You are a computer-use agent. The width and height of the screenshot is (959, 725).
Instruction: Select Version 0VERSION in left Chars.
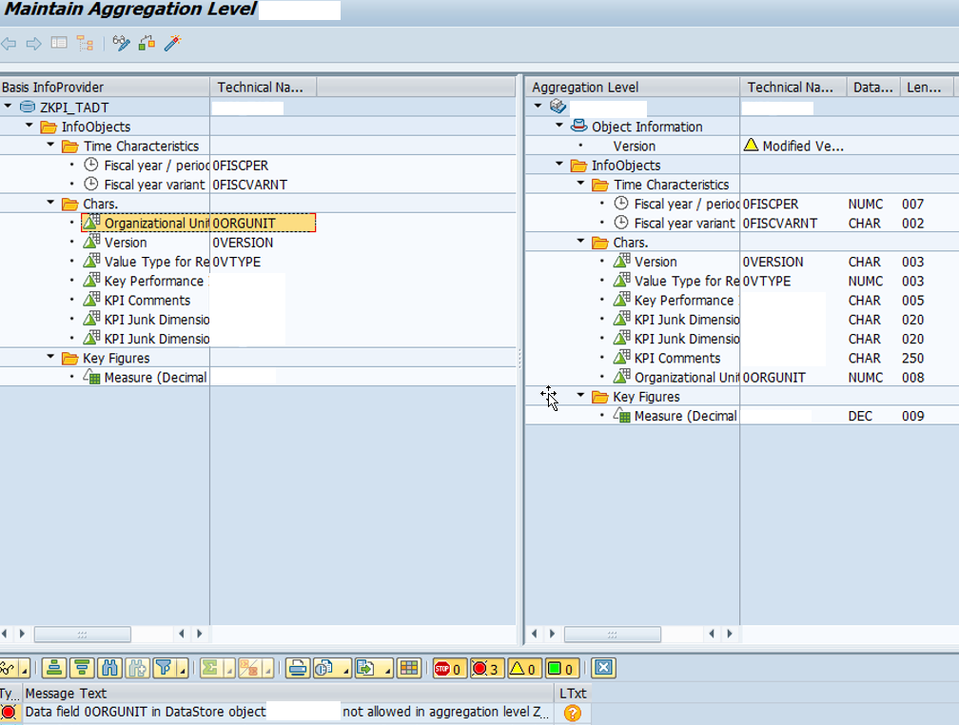pyautogui.click(x=126, y=243)
